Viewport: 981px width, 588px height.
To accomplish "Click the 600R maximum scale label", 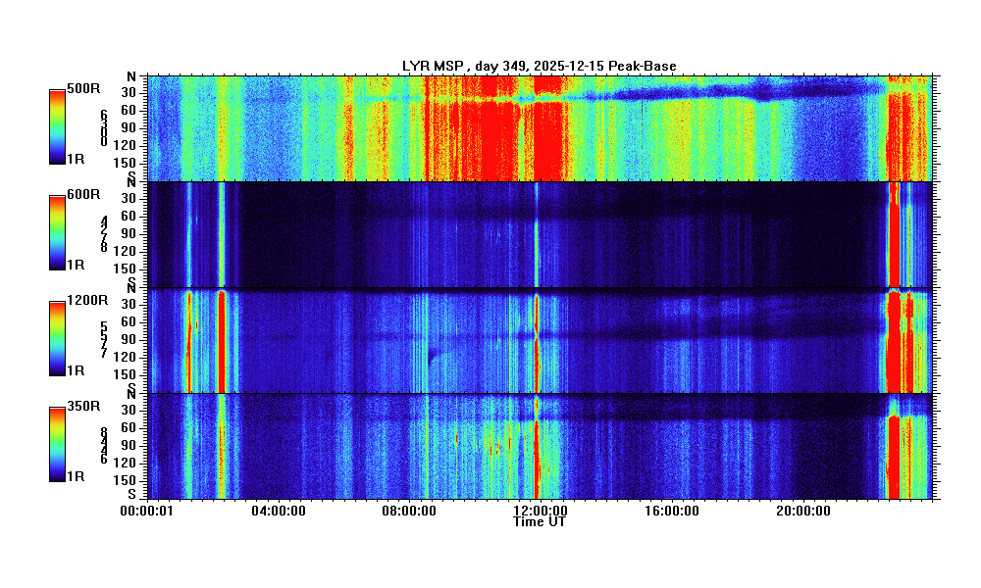I will click(x=82, y=195).
